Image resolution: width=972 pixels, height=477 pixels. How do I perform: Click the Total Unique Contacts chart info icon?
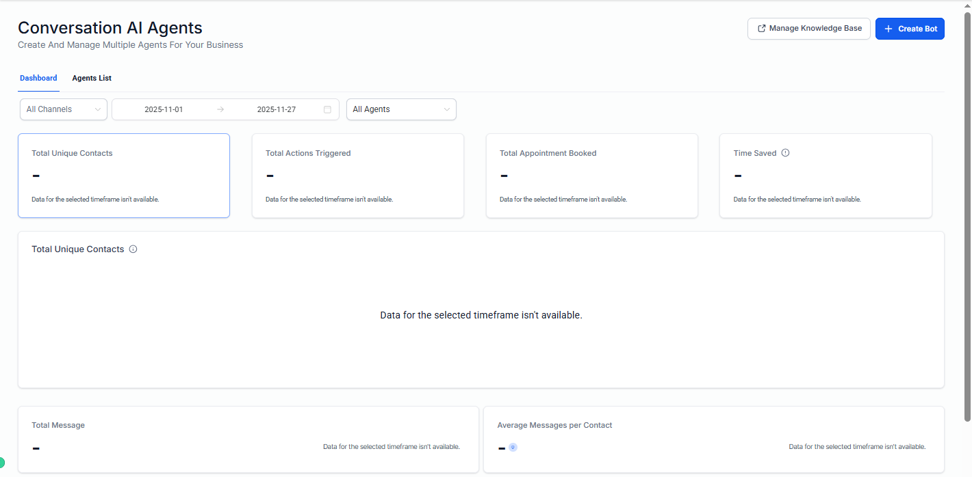(133, 249)
